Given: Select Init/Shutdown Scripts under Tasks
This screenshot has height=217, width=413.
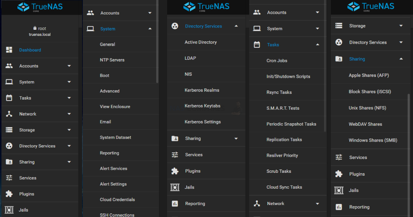Looking at the screenshot, I should [288, 76].
